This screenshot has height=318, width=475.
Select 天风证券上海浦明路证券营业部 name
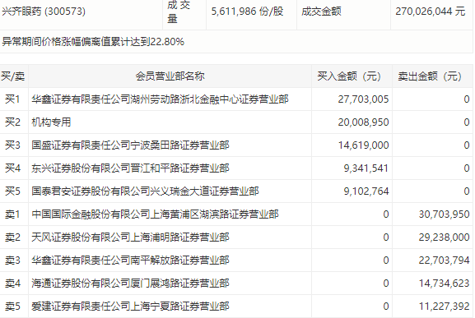(130, 237)
